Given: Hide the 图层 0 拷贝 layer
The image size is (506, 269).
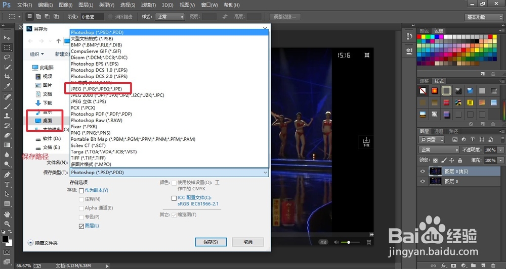Looking at the screenshot, I should point(423,172).
